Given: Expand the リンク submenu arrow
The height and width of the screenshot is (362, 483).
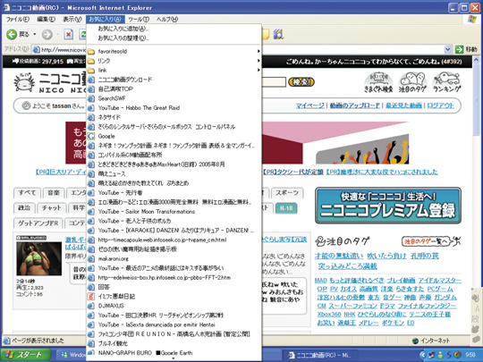Looking at the screenshot, I should (x=258, y=61).
